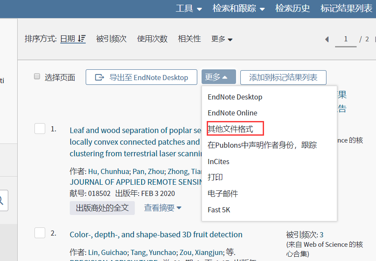Expand 查看摘要 for the first article
This screenshot has height=261, width=376.
(x=163, y=208)
